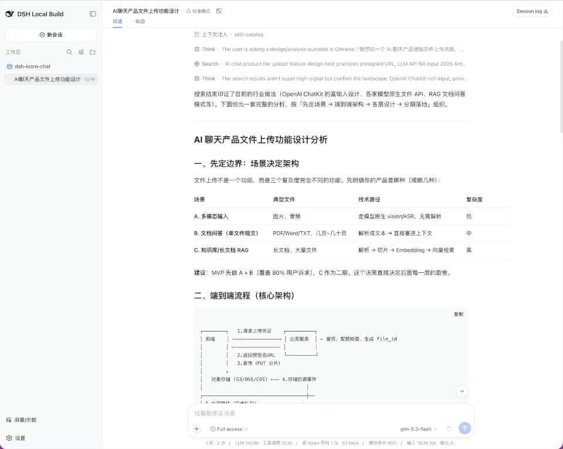Image resolution: width=563 pixels, height=449 pixels.
Task: Open workspace filter settings icon
Action: 81,52
